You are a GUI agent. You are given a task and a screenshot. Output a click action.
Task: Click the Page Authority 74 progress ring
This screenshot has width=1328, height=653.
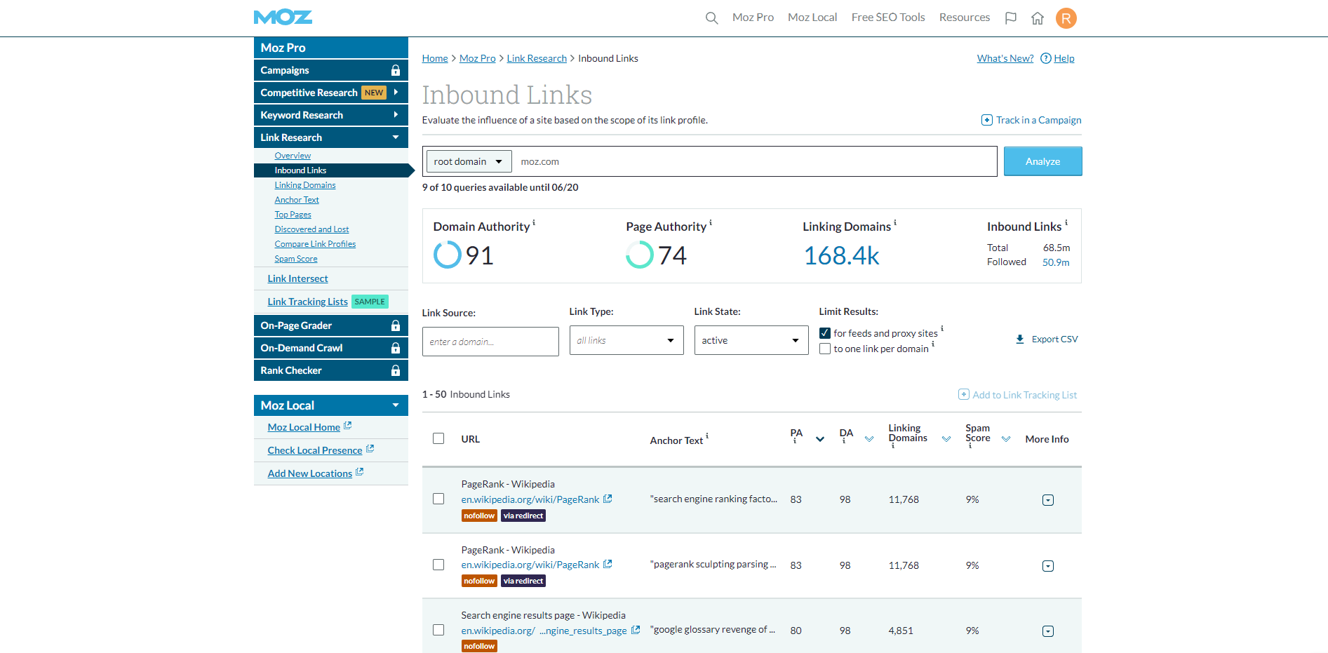(x=640, y=255)
